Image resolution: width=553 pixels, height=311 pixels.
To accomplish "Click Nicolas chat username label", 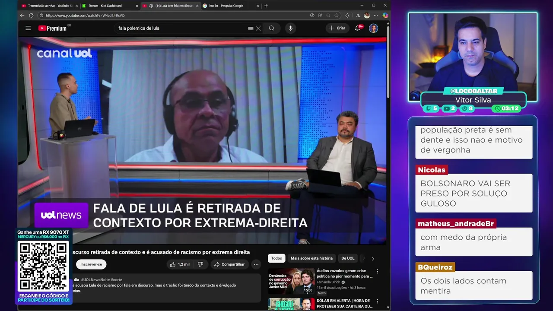I will click(x=432, y=170).
